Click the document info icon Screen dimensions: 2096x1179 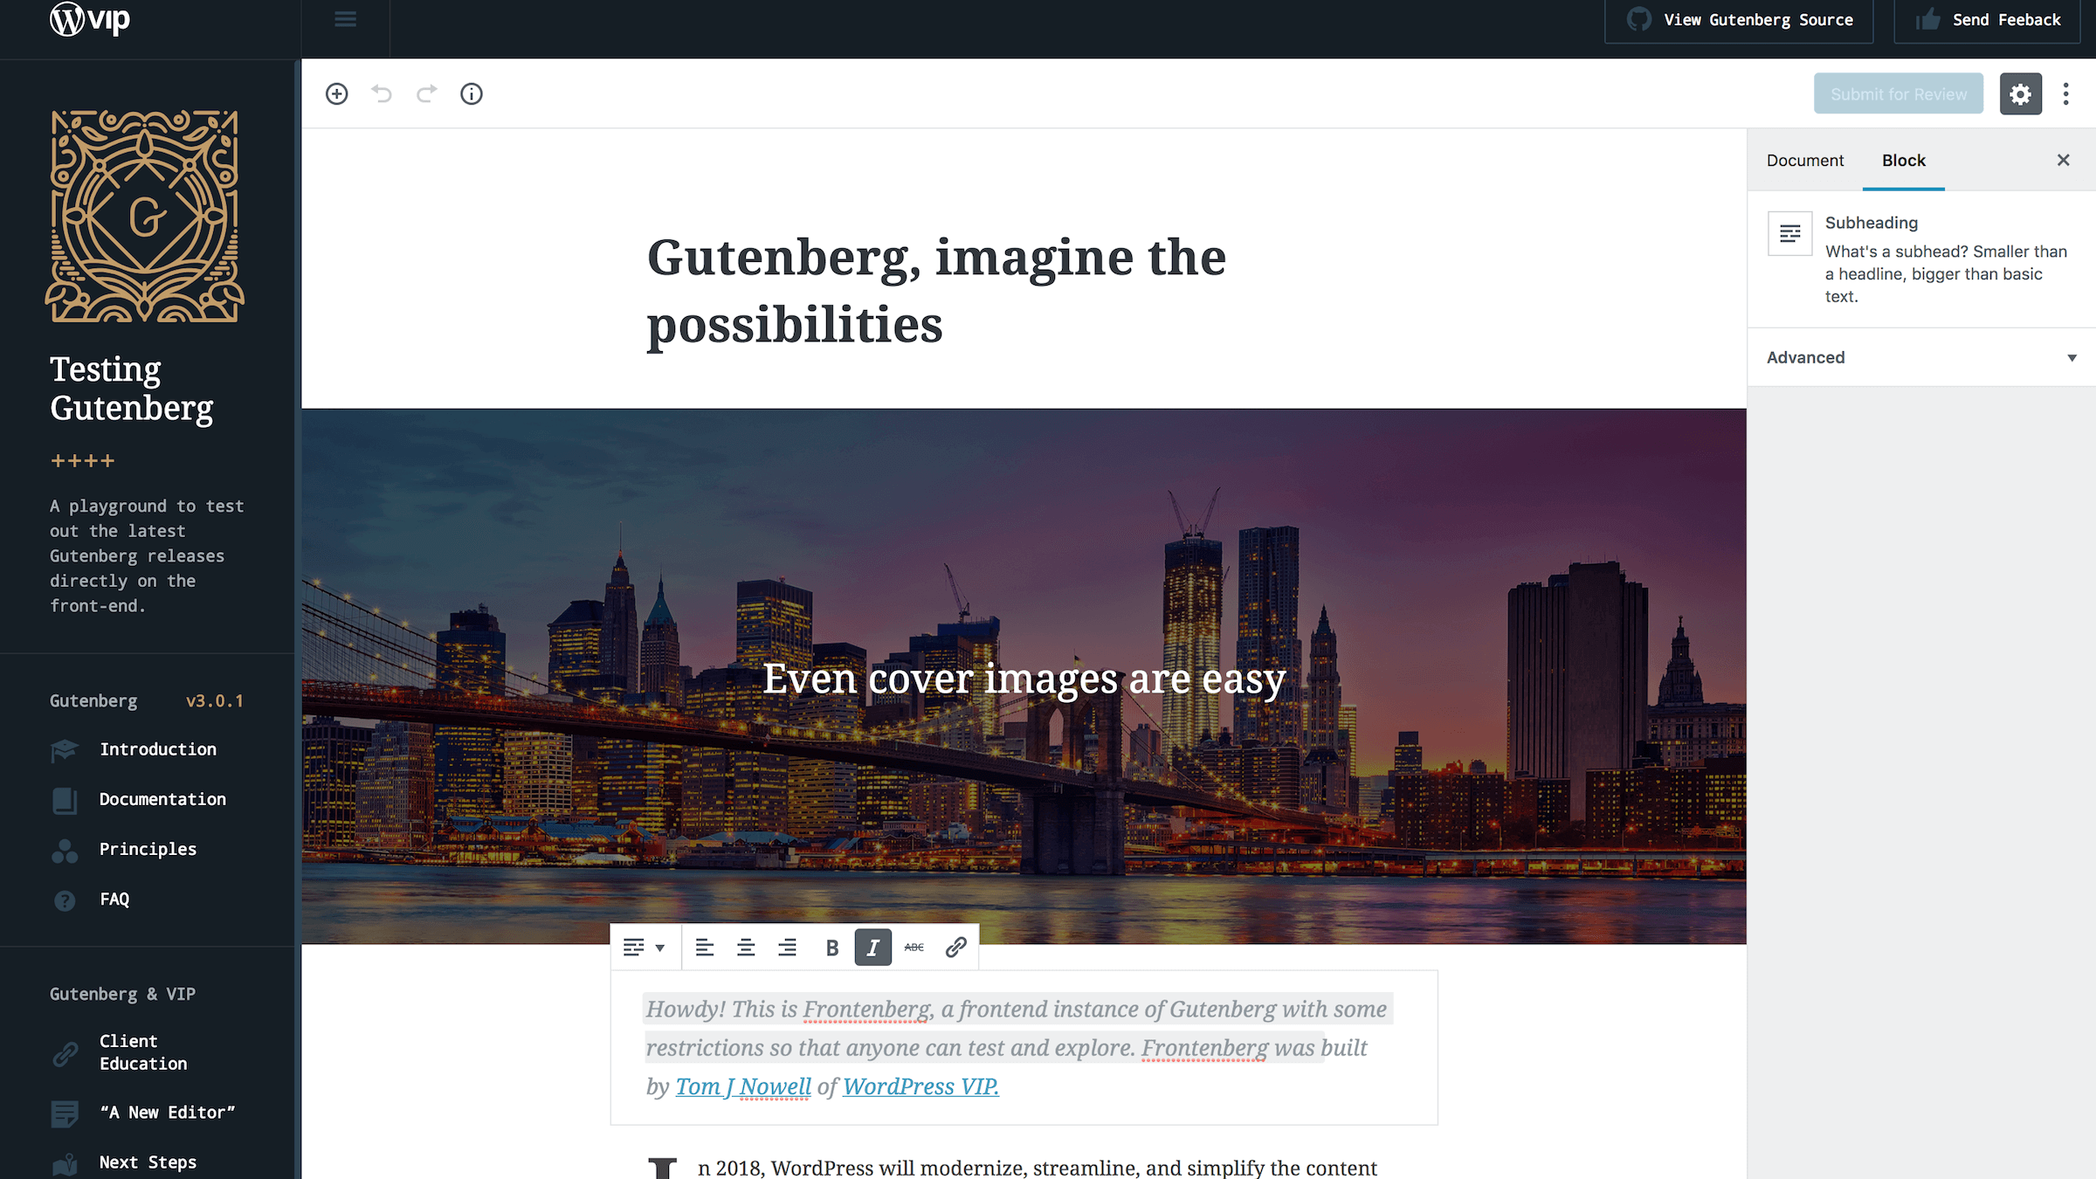(471, 93)
